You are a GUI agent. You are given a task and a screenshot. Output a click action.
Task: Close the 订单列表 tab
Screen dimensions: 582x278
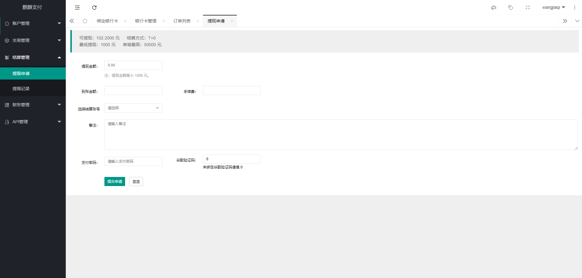coord(198,21)
